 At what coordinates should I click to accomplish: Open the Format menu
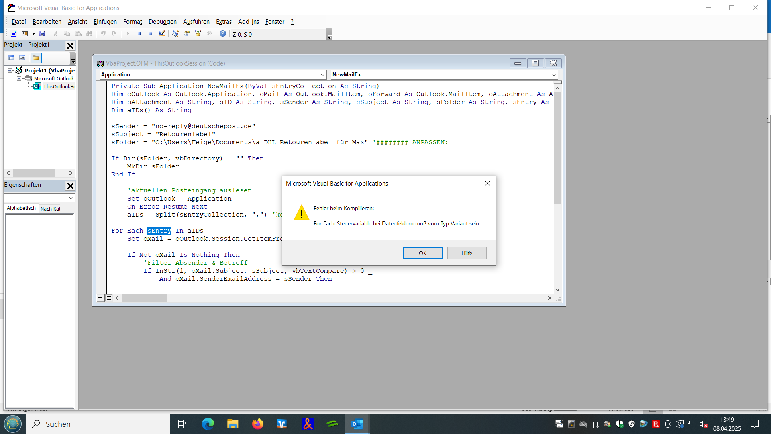(133, 22)
